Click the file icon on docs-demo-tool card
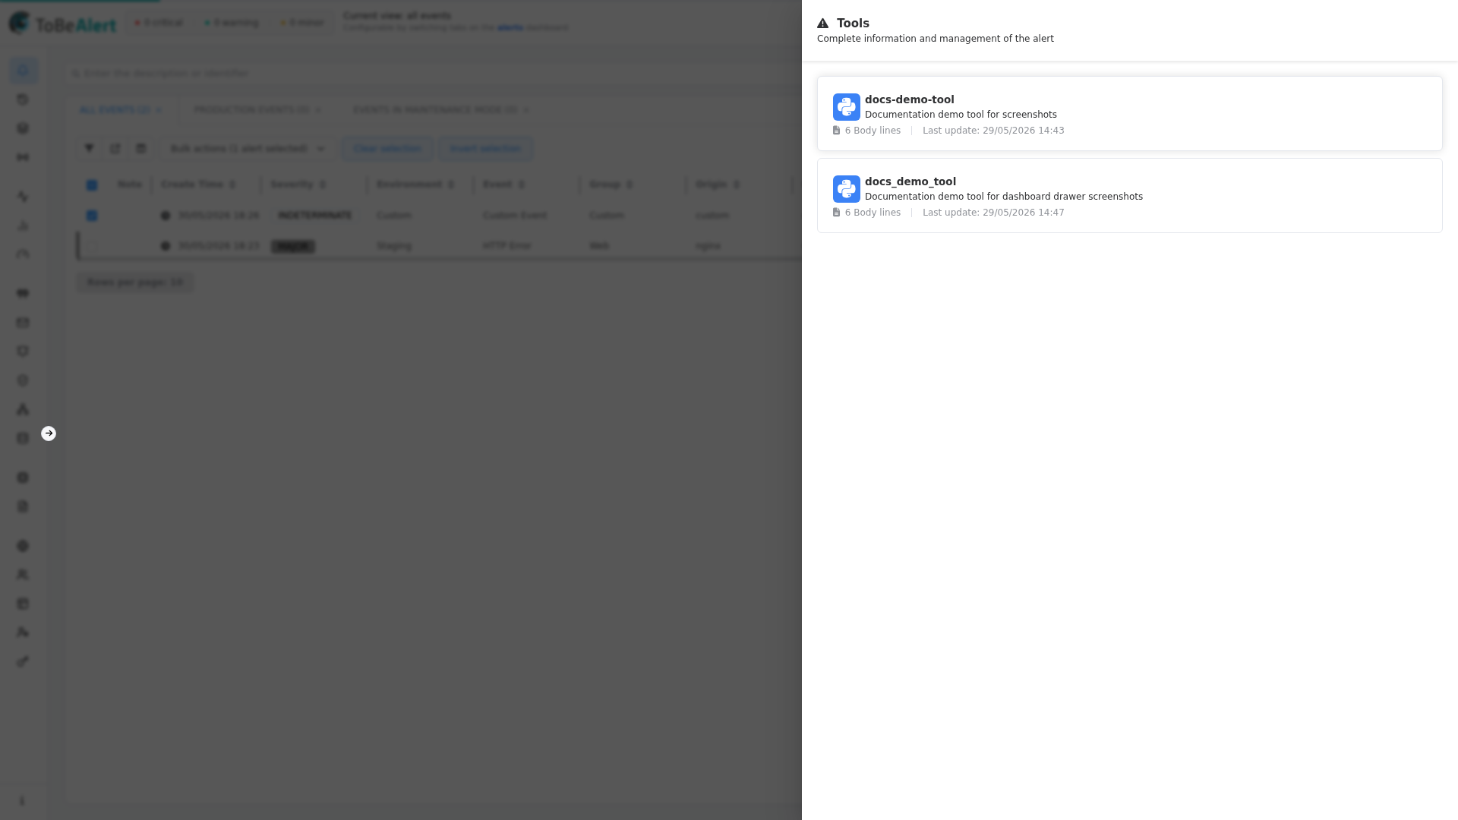The height and width of the screenshot is (820, 1458). click(x=836, y=131)
